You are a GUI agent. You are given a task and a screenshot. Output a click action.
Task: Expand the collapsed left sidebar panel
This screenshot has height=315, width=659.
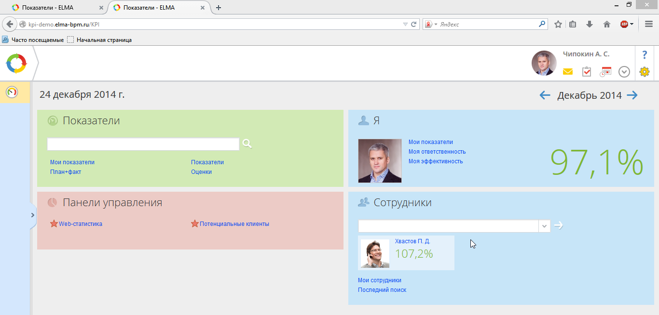point(33,215)
